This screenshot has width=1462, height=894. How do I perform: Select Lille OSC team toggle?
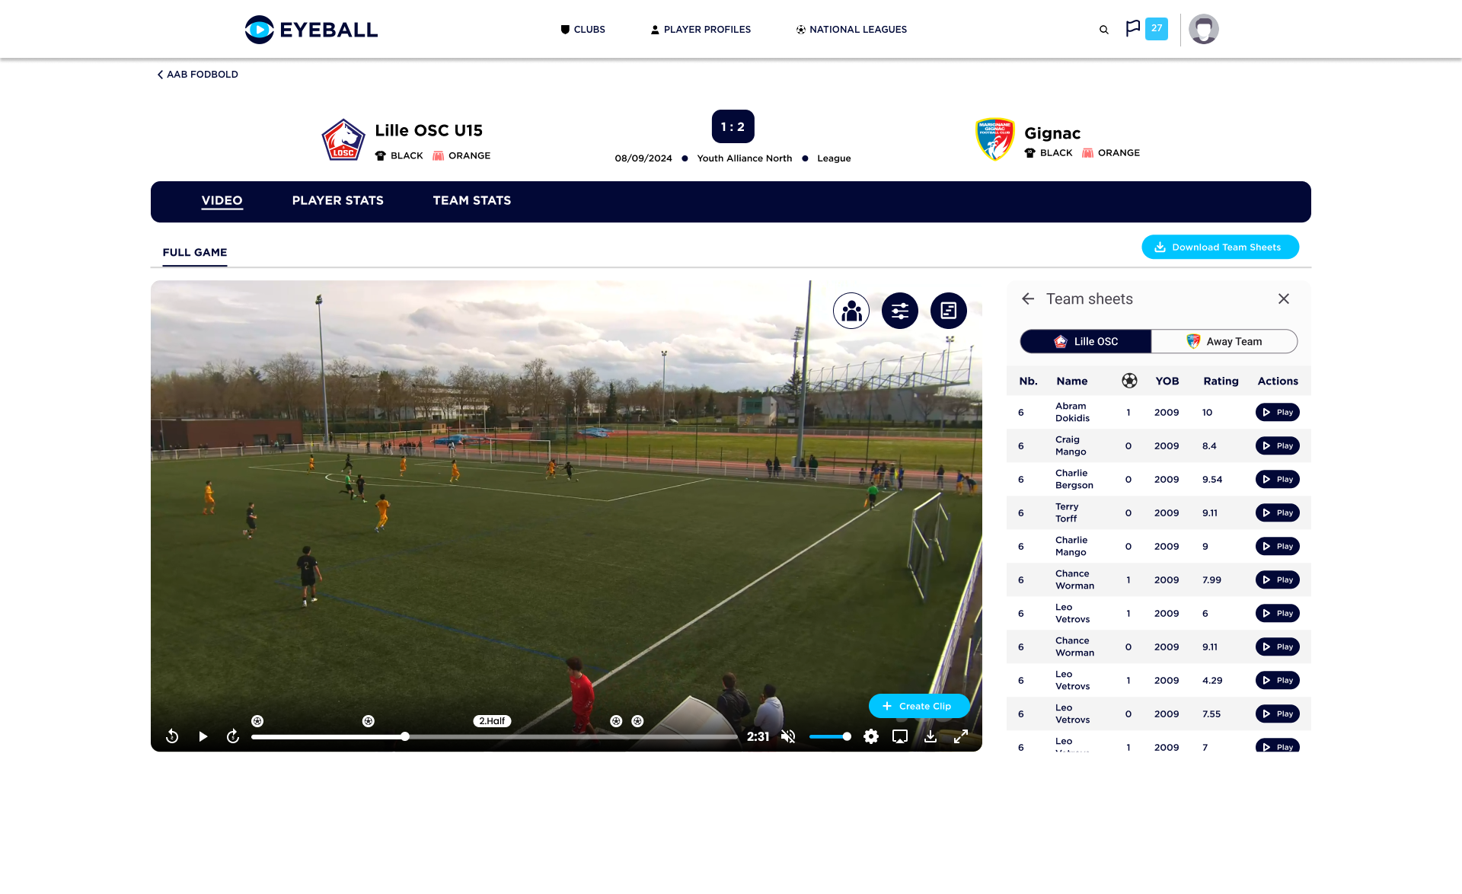click(x=1086, y=342)
